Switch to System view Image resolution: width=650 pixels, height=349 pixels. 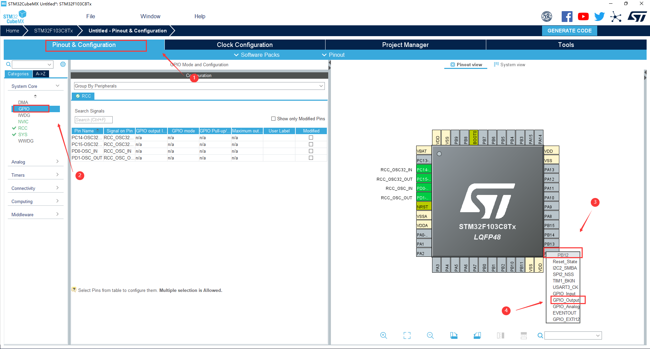(x=509, y=65)
